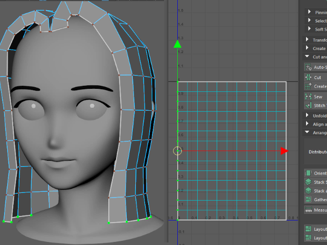The height and width of the screenshot is (245, 327).
Task: Click the Stack and Orient icon
Action: point(308,190)
